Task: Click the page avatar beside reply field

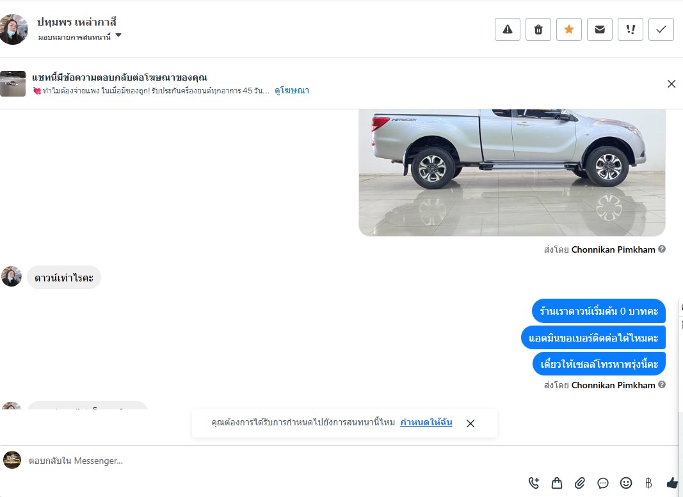Action: click(12, 460)
